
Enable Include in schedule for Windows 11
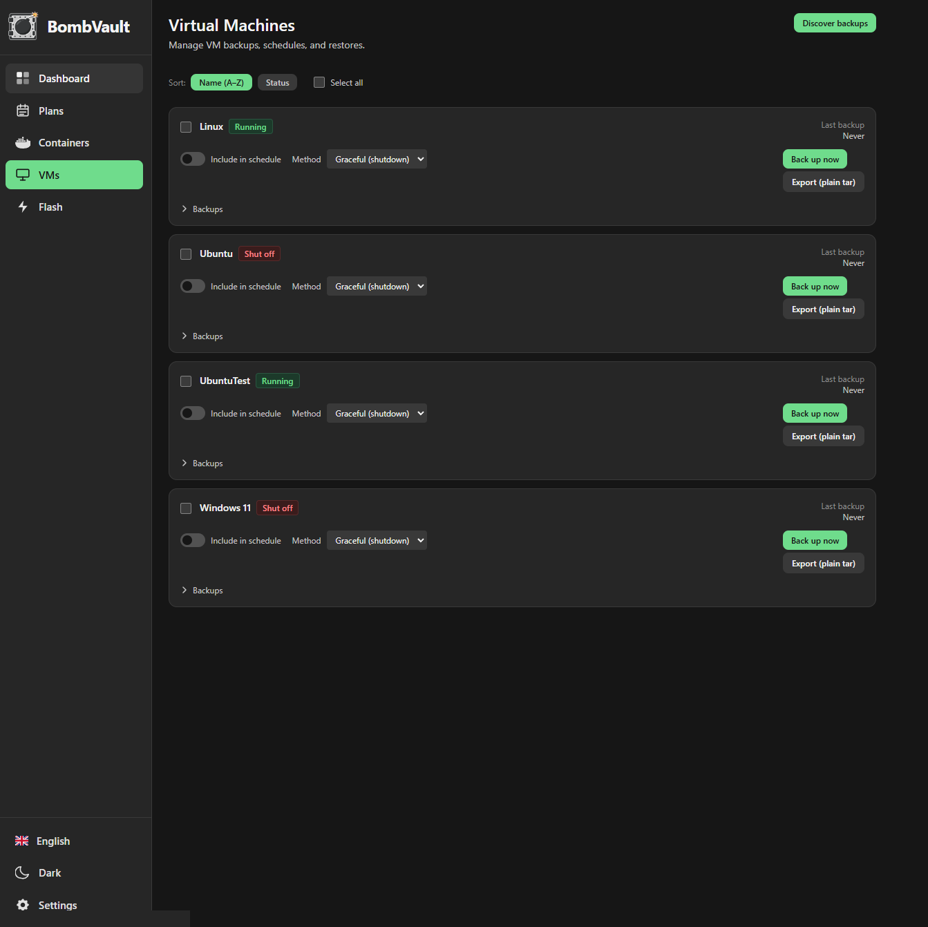(193, 540)
